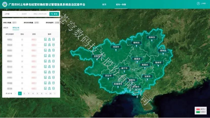
Task: Open details document icon in second table row
Action: click(45, 45)
